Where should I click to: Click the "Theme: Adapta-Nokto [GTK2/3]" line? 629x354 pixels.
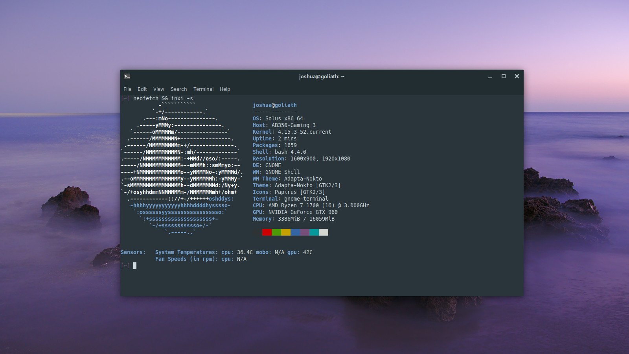click(x=297, y=185)
